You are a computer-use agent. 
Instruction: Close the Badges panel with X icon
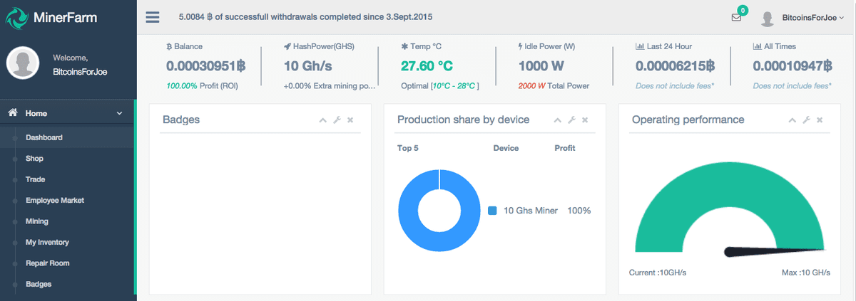[350, 120]
